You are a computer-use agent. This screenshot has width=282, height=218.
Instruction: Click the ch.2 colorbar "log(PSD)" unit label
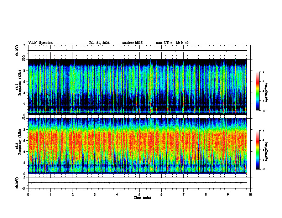tap(267, 152)
